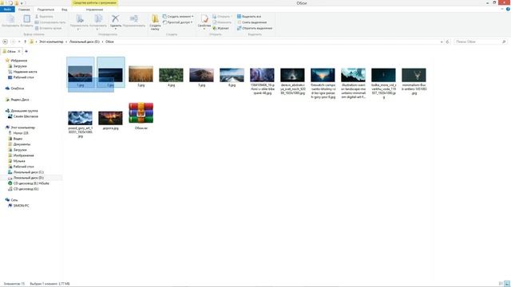Switch to the View (Вид) ribbon tab
This screenshot has width=511, height=287.
coord(65,10)
